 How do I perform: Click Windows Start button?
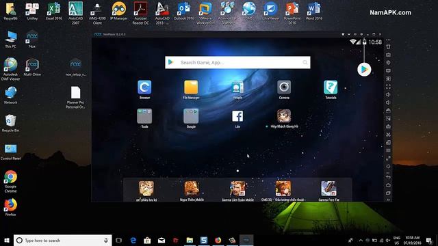tap(7, 240)
